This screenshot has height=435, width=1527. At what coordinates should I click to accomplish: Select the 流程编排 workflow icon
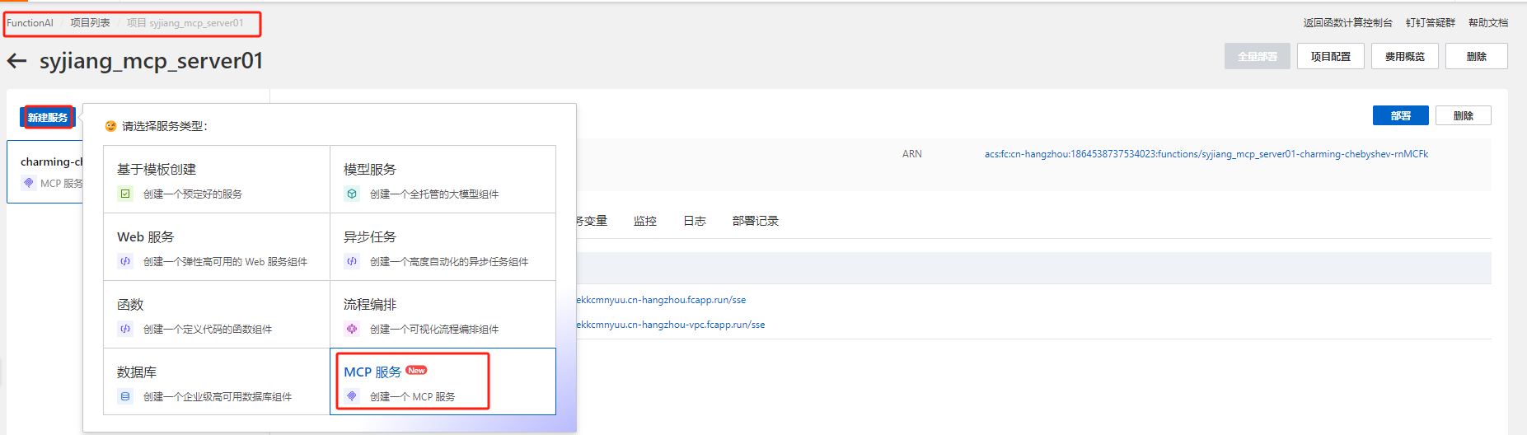coord(352,329)
